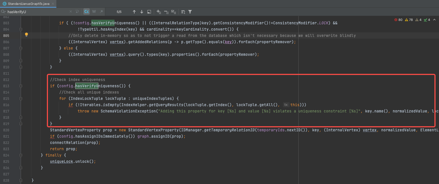
Task: Go to previous search occurrence
Action: coord(134,12)
